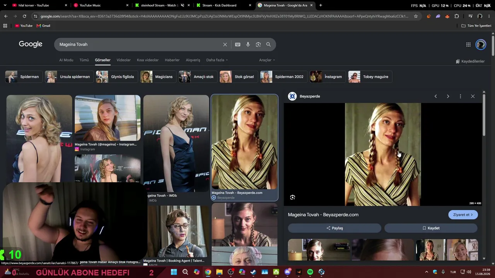Open the Windows Start menu
Image resolution: width=495 pixels, height=278 pixels.
pos(174,272)
